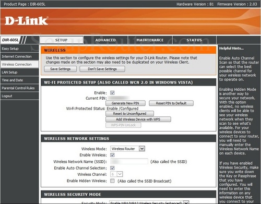Image resolution: width=261 pixels, height=204 pixels.
Task: Expand the Wireless Channel dropdown
Action: pos(116,174)
